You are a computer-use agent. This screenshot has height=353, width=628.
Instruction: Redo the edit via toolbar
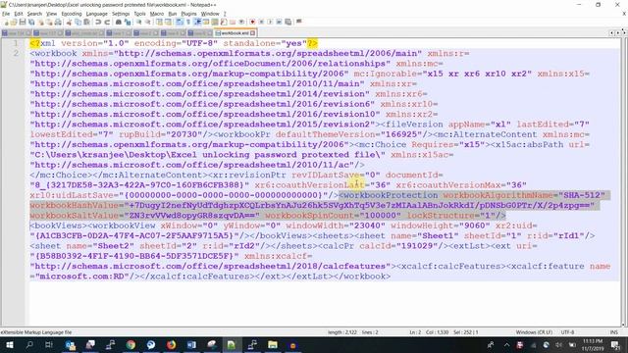[x=107, y=22]
